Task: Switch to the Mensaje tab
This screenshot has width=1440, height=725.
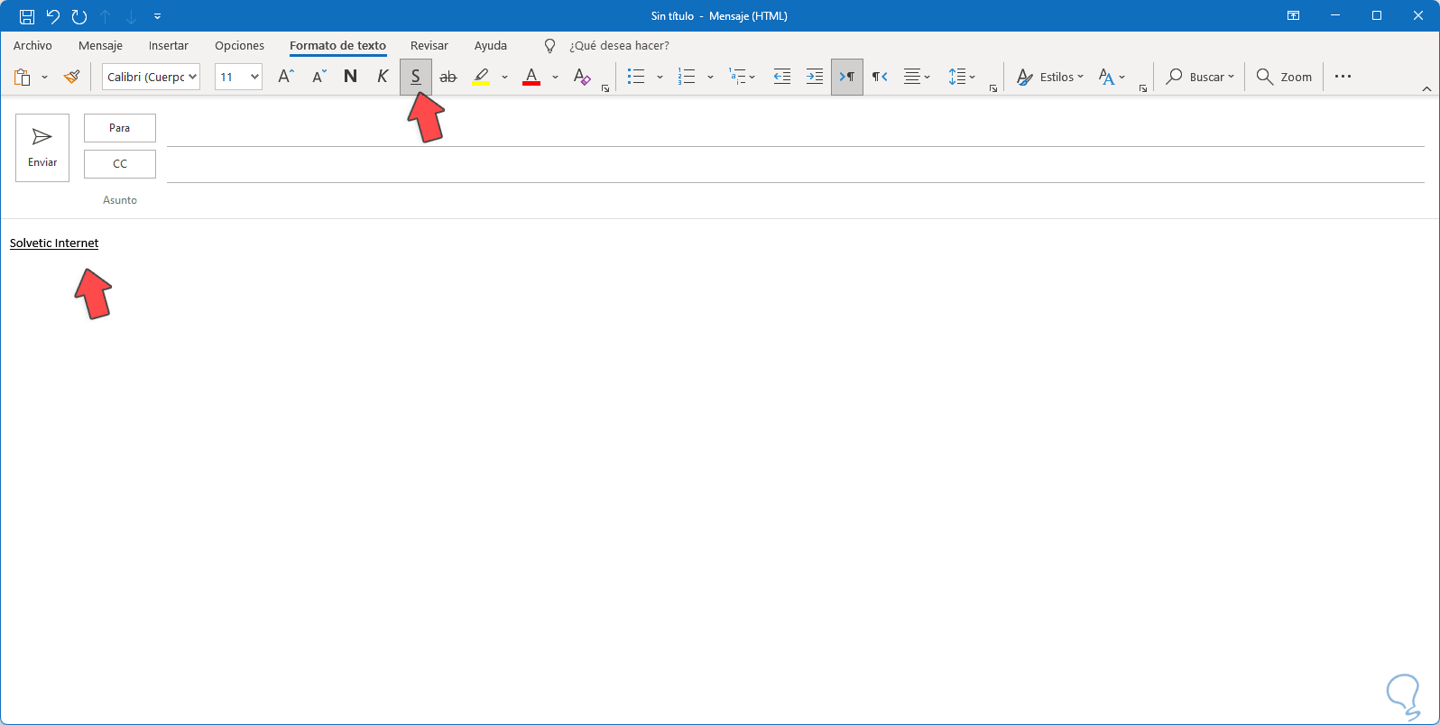Action: click(100, 46)
